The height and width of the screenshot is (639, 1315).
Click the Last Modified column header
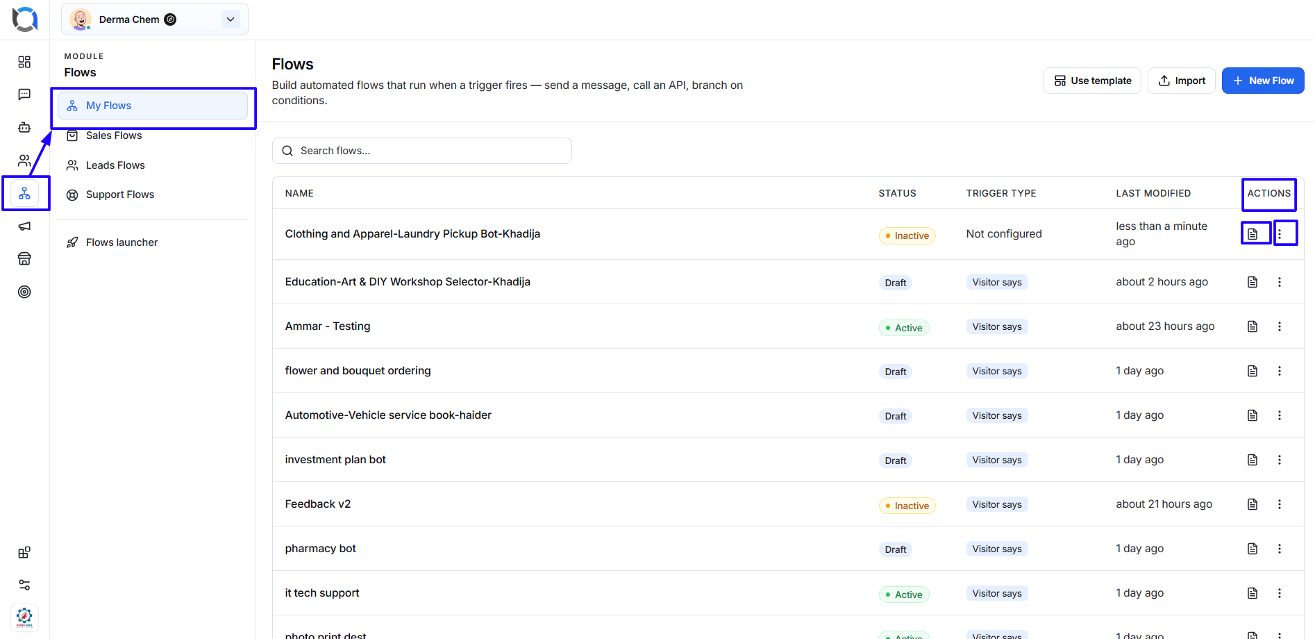[1153, 193]
